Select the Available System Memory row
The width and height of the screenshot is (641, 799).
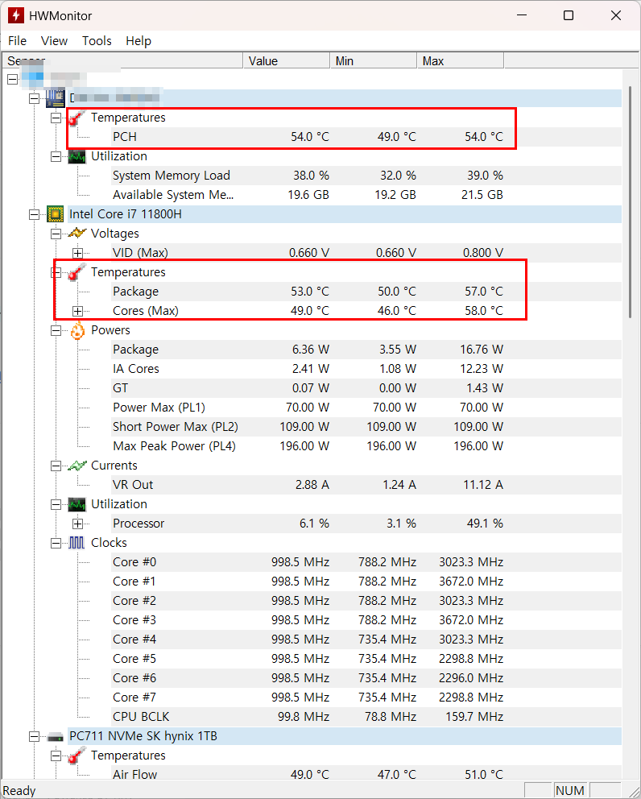click(366, 195)
